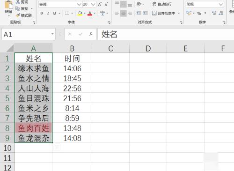Select cell containing 鱼龙混杂
This screenshot has width=234, height=171.
coord(33,138)
